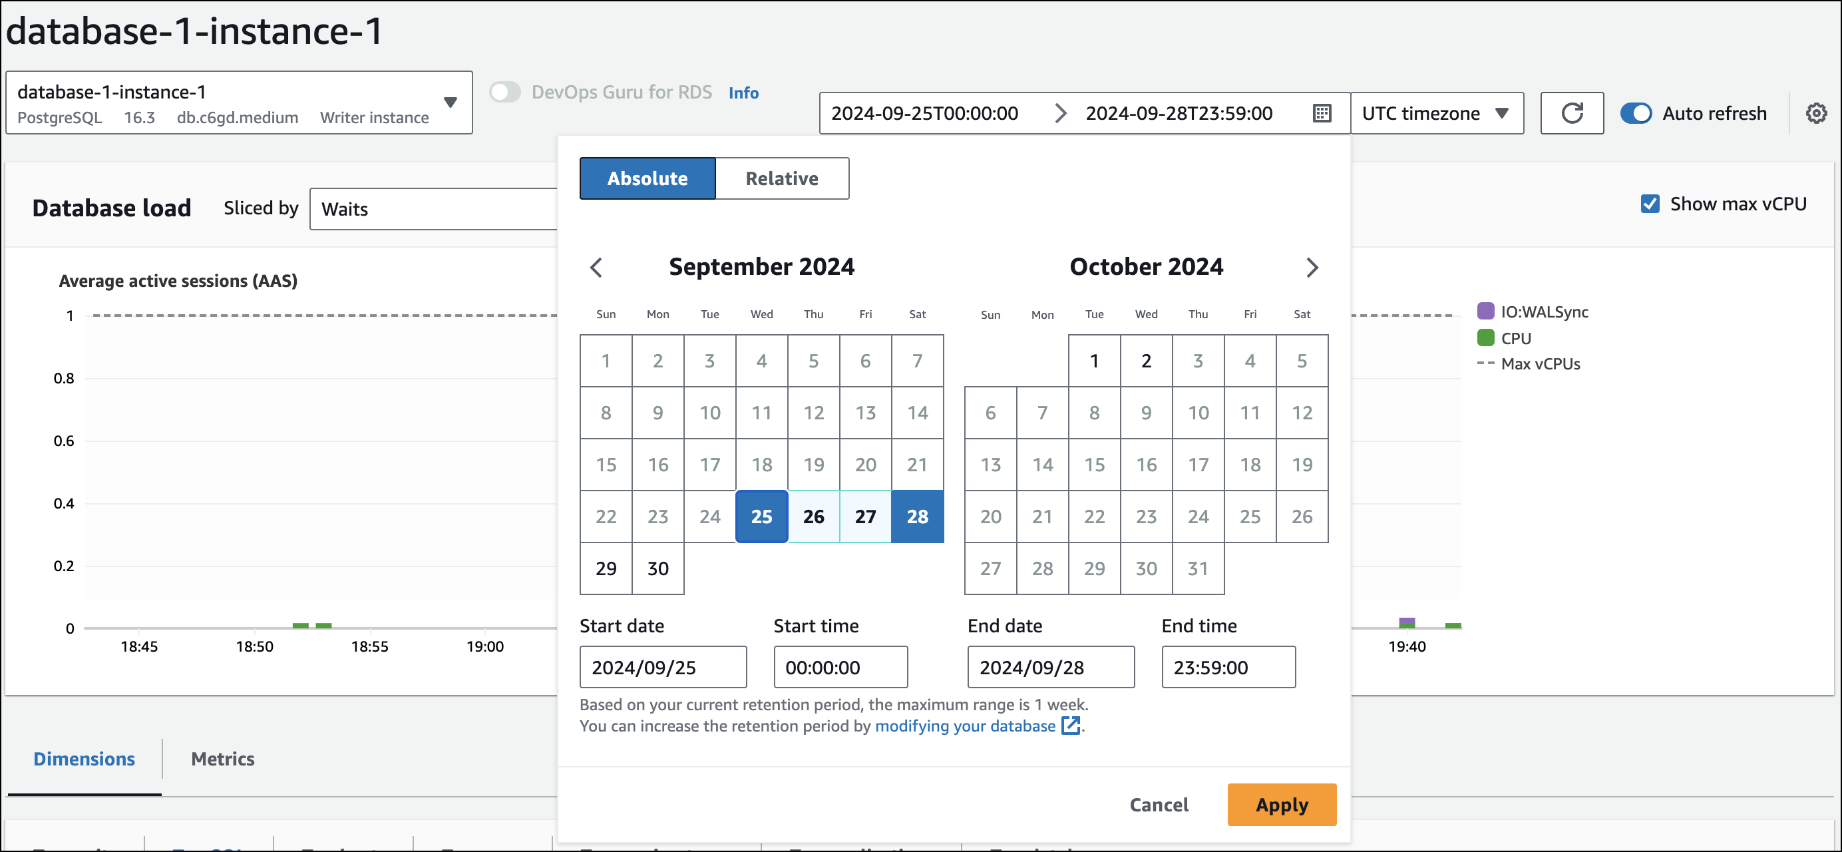Click the settings gear icon

point(1816,112)
